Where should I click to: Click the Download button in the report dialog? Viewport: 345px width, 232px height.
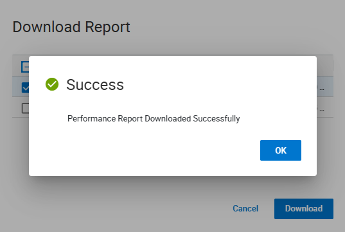304,209
